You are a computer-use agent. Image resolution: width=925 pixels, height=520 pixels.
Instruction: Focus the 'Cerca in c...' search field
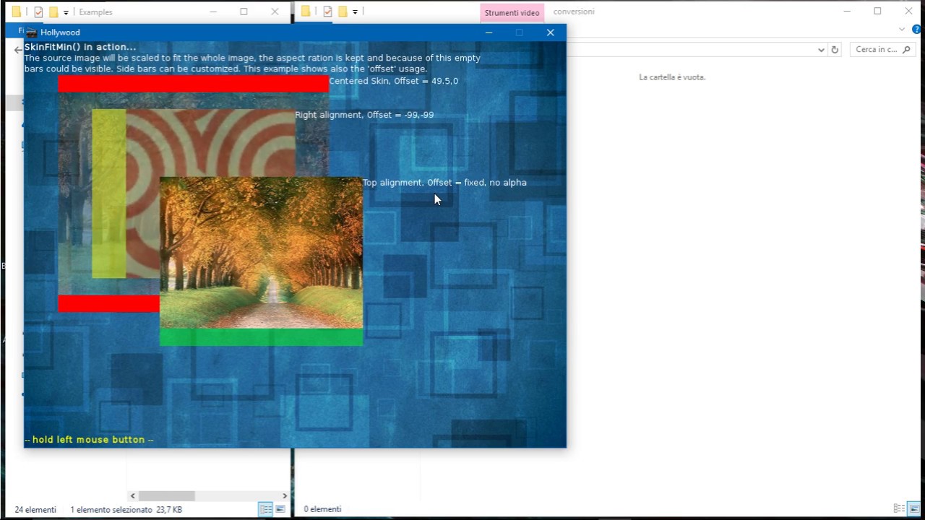[882, 50]
